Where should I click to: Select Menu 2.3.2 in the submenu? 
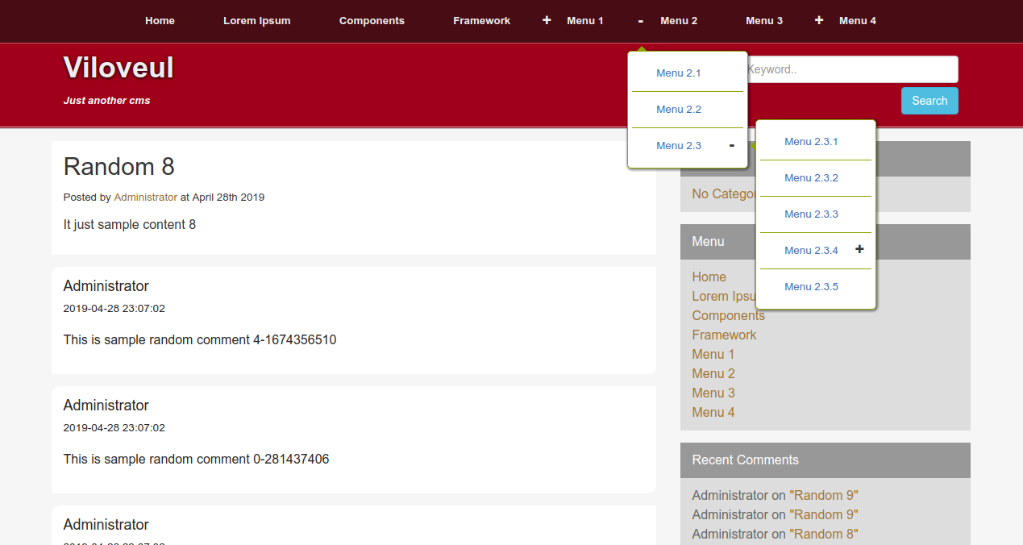pyautogui.click(x=811, y=178)
